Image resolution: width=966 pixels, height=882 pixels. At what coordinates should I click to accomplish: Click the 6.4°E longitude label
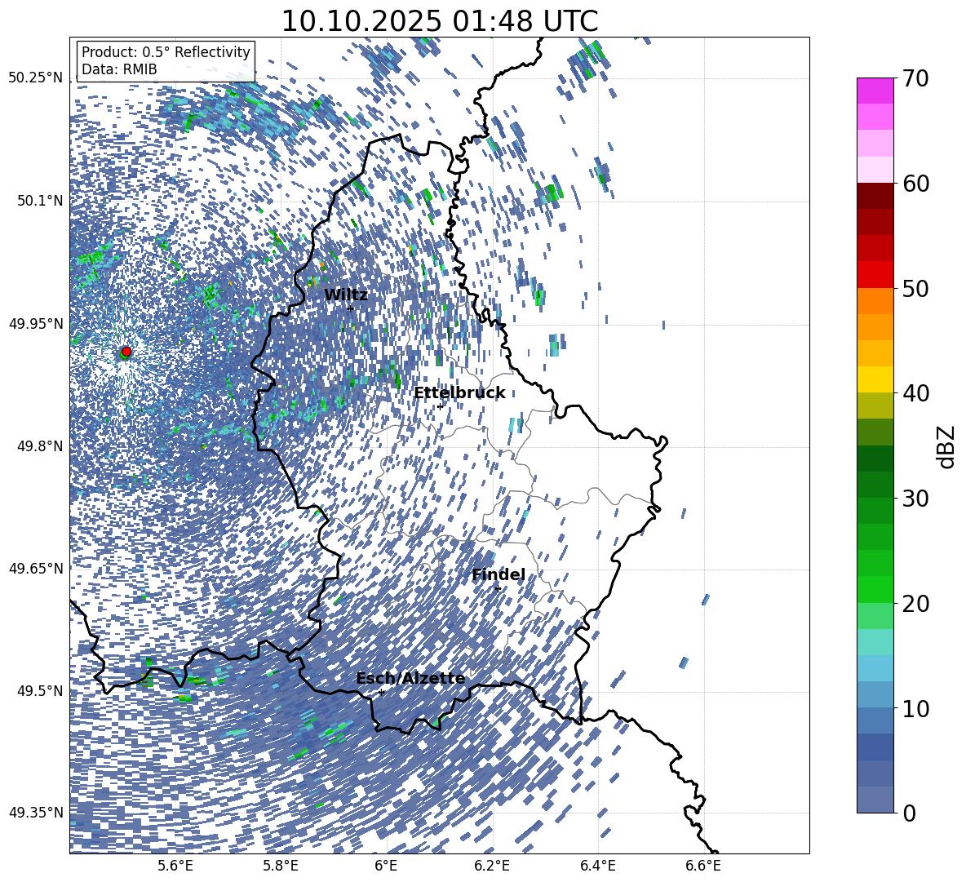(x=597, y=866)
